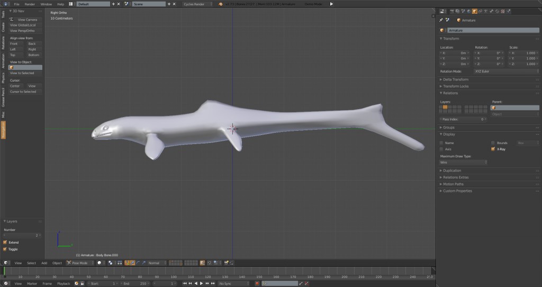Open the 3D view Select menu
542x287 pixels.
tap(31, 263)
